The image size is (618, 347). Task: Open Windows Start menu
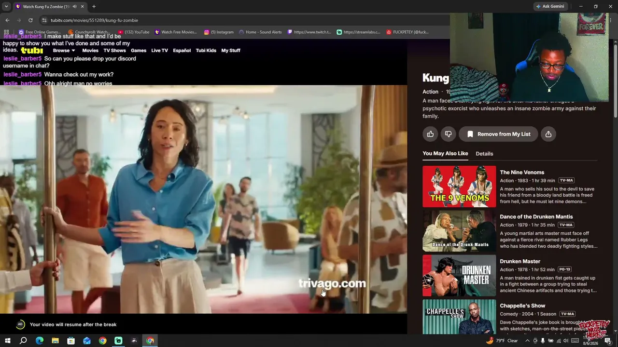click(x=7, y=341)
